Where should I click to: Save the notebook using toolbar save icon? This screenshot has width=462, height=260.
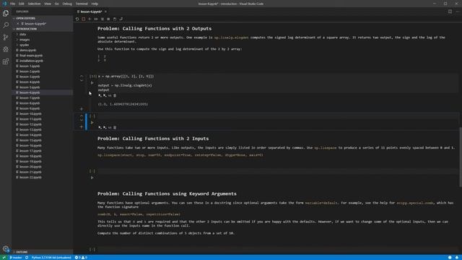pos(115,19)
